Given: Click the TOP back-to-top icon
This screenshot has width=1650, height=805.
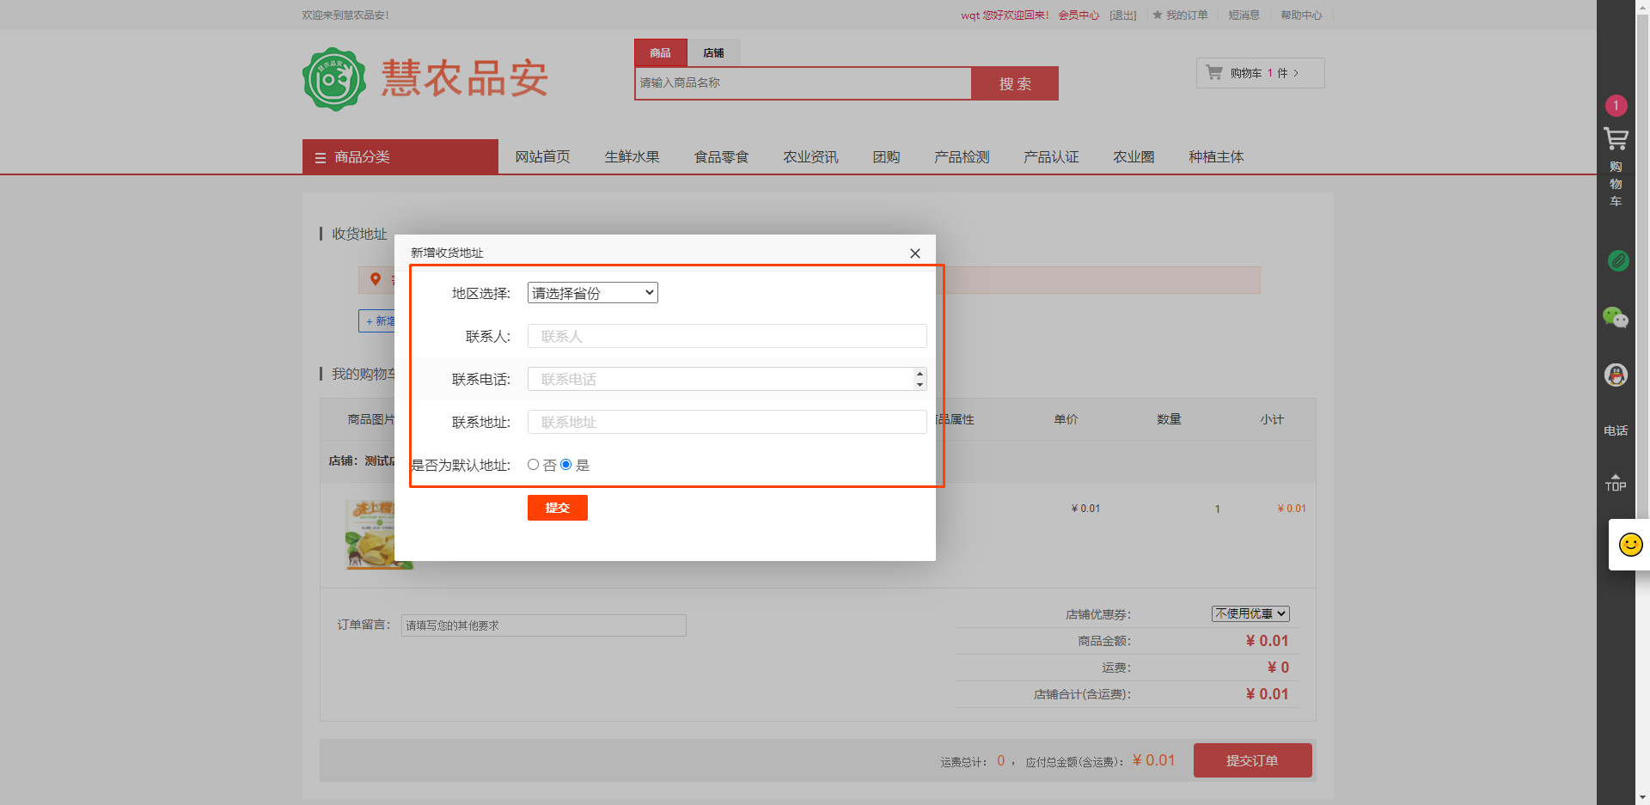Looking at the screenshot, I should (1616, 483).
